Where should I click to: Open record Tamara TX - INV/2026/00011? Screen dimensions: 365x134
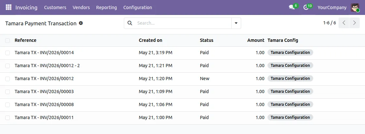[x=44, y=117]
